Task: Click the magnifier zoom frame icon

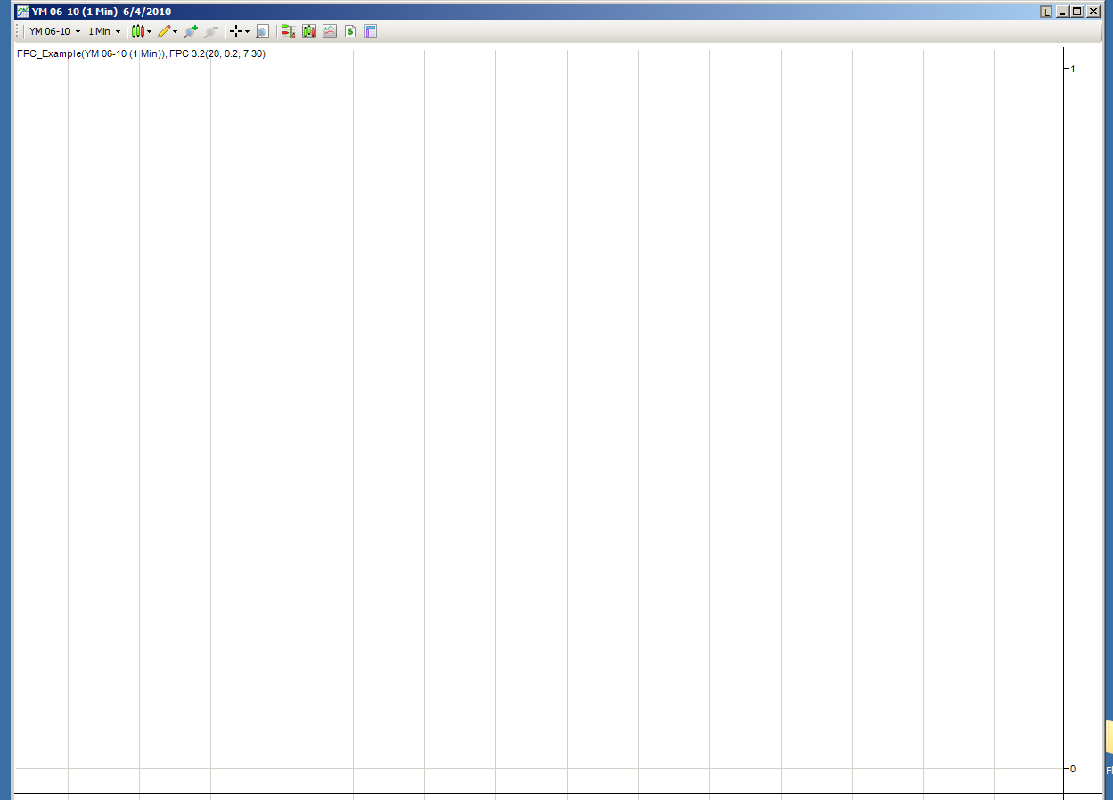Action: click(262, 31)
